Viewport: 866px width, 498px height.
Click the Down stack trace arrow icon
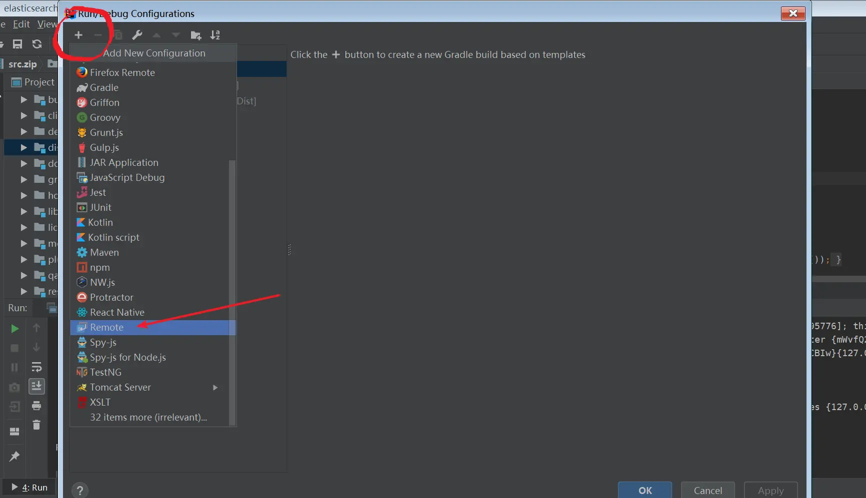click(x=36, y=347)
